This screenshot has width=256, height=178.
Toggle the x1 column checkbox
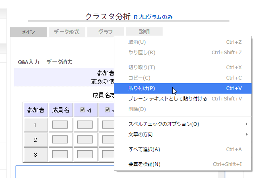point(83,110)
